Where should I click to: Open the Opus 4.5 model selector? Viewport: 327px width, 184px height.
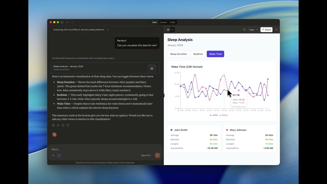pyautogui.click(x=146, y=155)
